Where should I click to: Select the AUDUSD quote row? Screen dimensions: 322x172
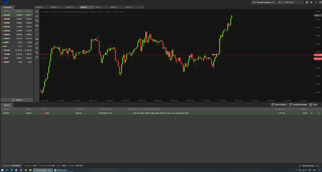click(x=17, y=19)
